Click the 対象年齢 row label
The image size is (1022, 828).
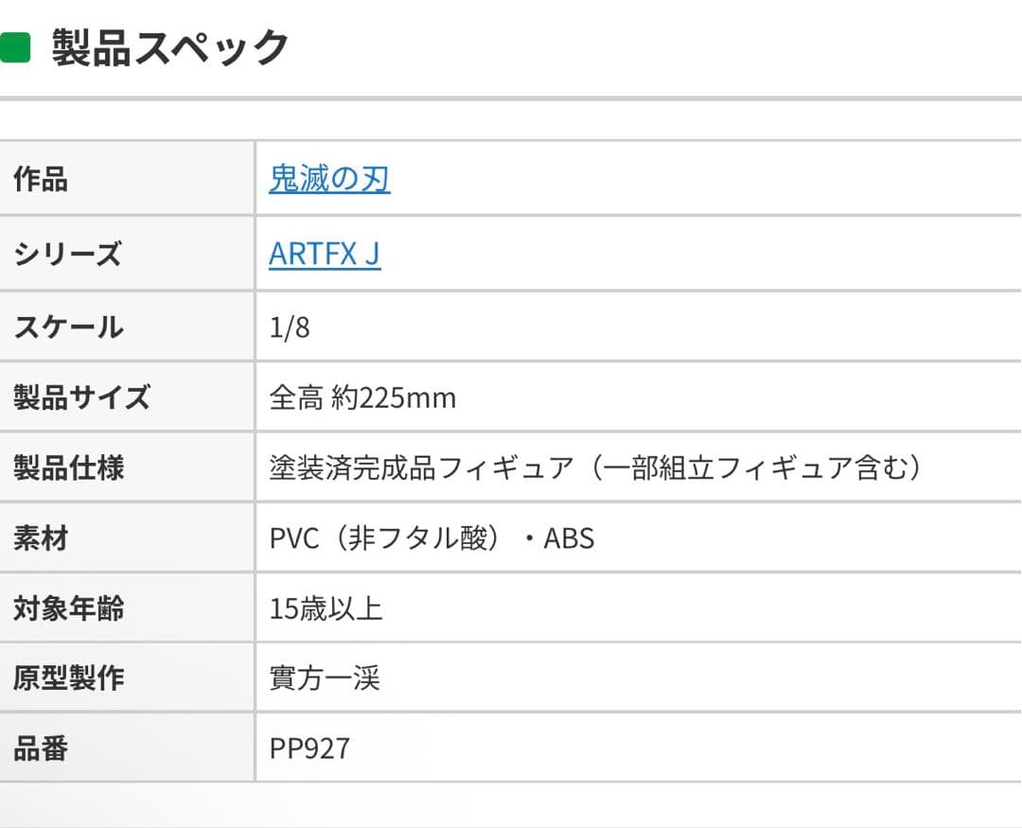coord(68,608)
